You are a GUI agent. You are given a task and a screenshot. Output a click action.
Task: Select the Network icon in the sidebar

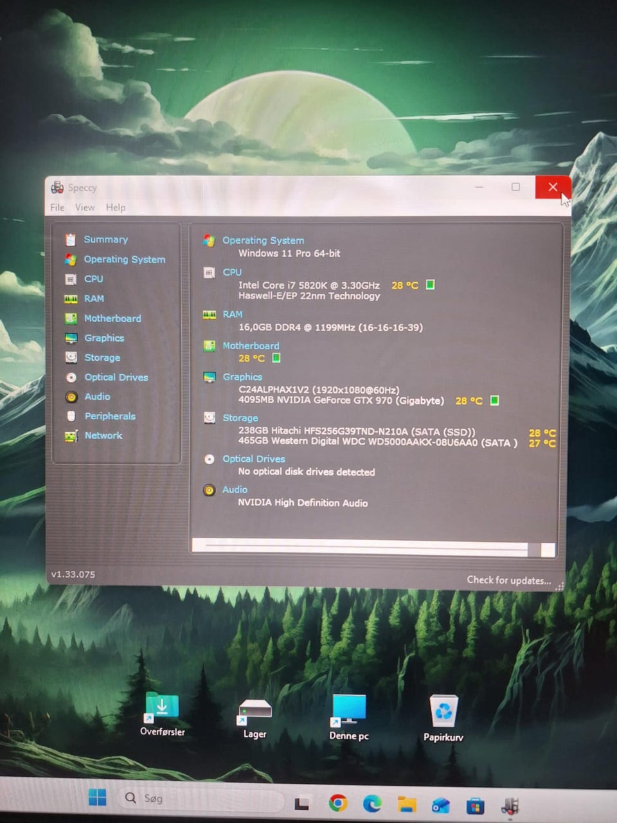coord(71,436)
